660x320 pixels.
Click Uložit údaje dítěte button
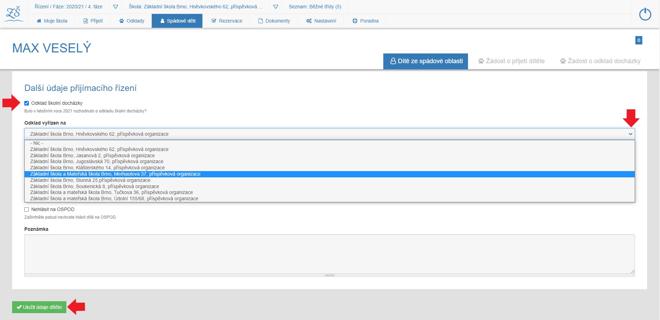click(x=39, y=307)
